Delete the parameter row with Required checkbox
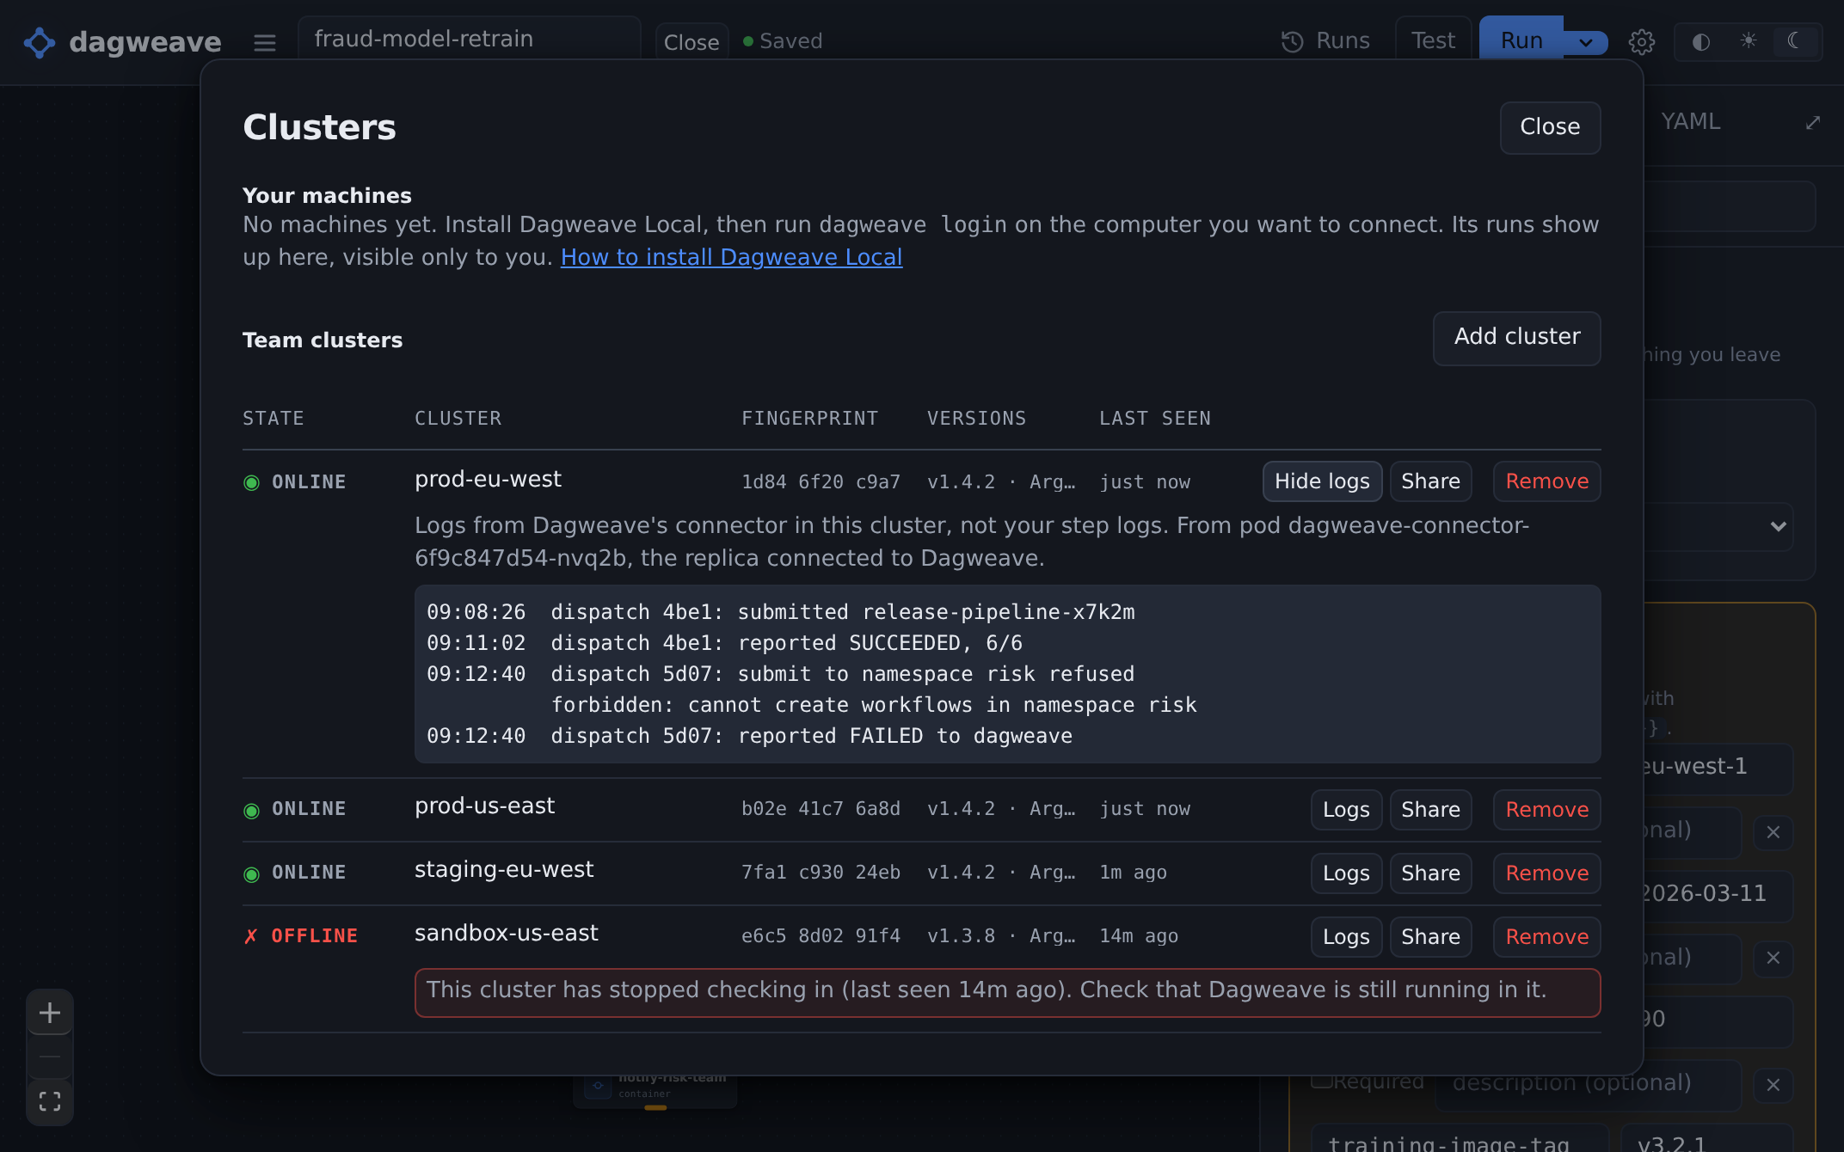 (1773, 1085)
